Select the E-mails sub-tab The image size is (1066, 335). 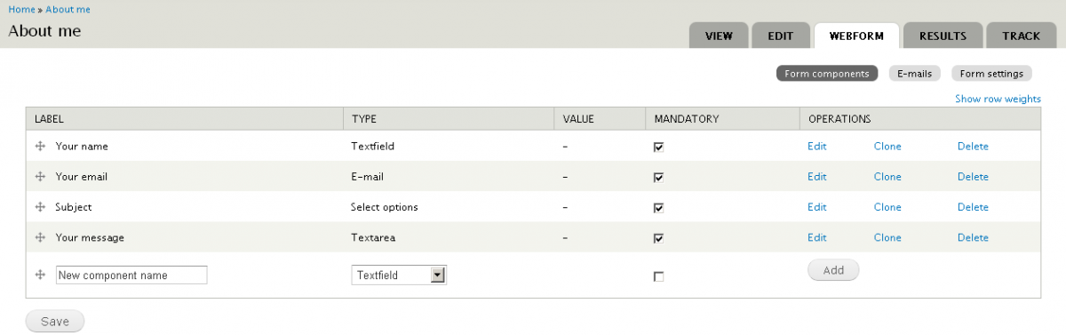914,74
